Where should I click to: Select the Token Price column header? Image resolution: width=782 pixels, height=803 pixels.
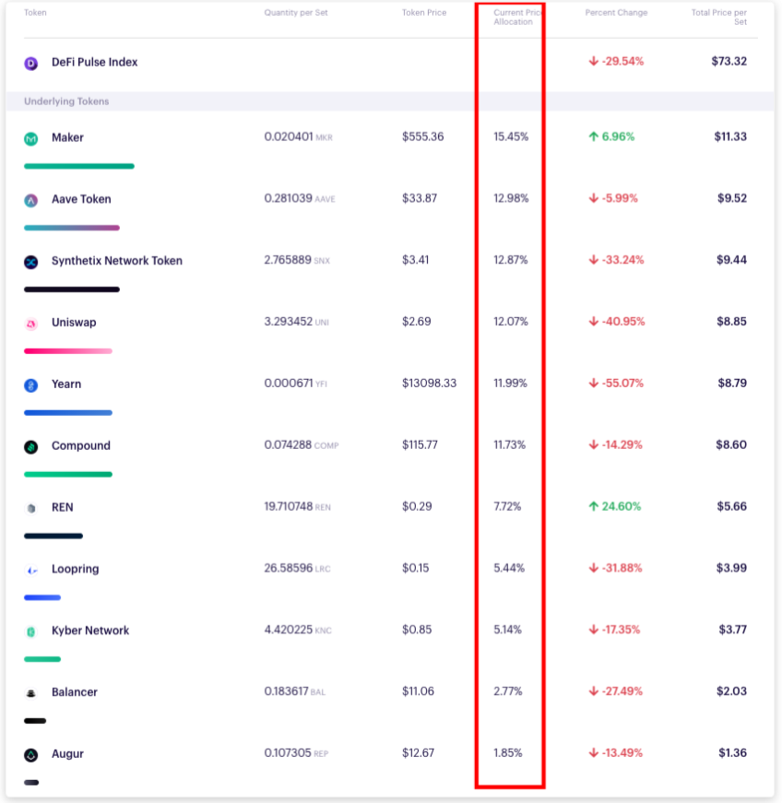424,13
